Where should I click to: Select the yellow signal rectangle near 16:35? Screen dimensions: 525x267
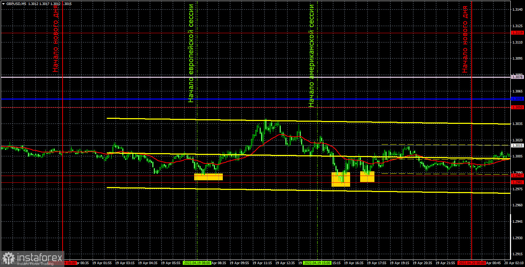(x=367, y=177)
